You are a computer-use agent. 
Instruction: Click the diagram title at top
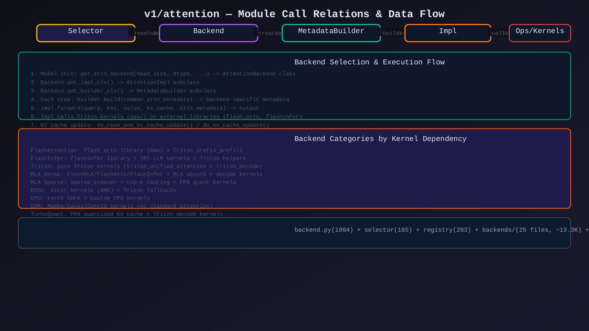(294, 14)
